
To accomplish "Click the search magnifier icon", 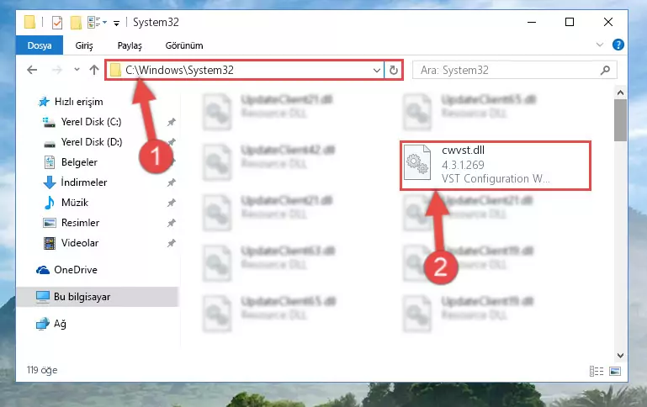I will [605, 70].
